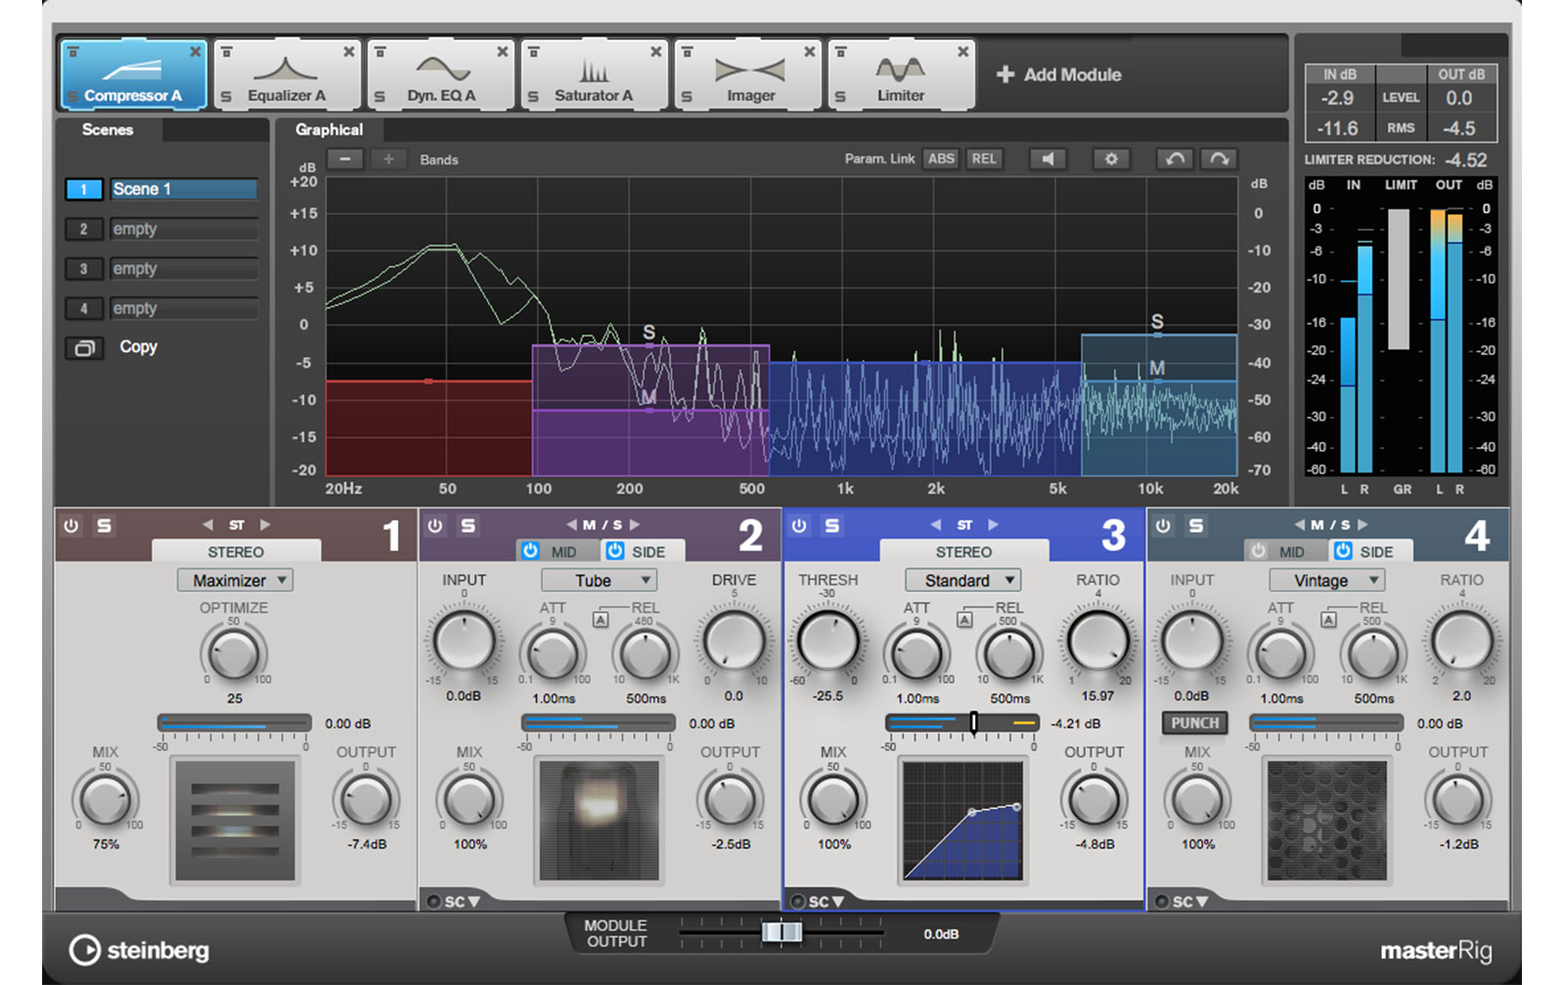This screenshot has height=985, width=1565.
Task: Solo band 1
Action: pyautogui.click(x=104, y=526)
